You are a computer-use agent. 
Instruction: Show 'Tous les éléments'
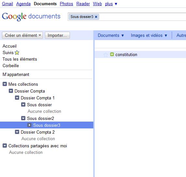pyautogui.click(x=20, y=59)
